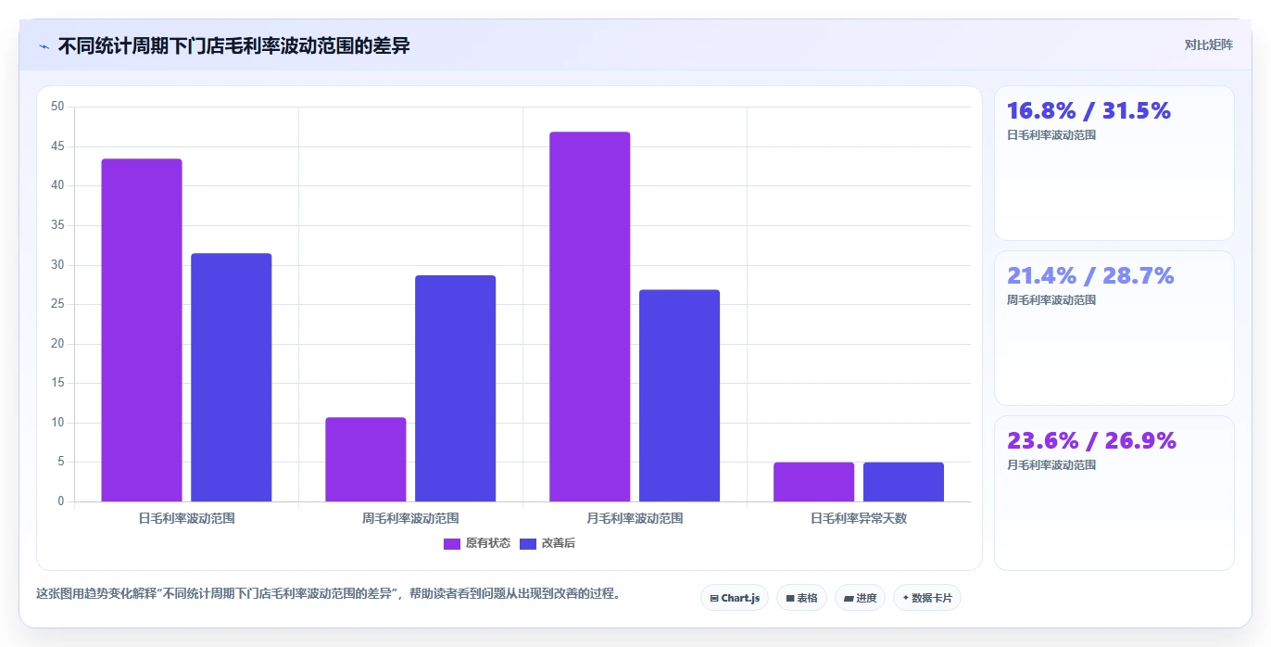This screenshot has height=647, width=1271.
Task: Click the x-axis label 月毛利率波动范围
Action: 635,518
